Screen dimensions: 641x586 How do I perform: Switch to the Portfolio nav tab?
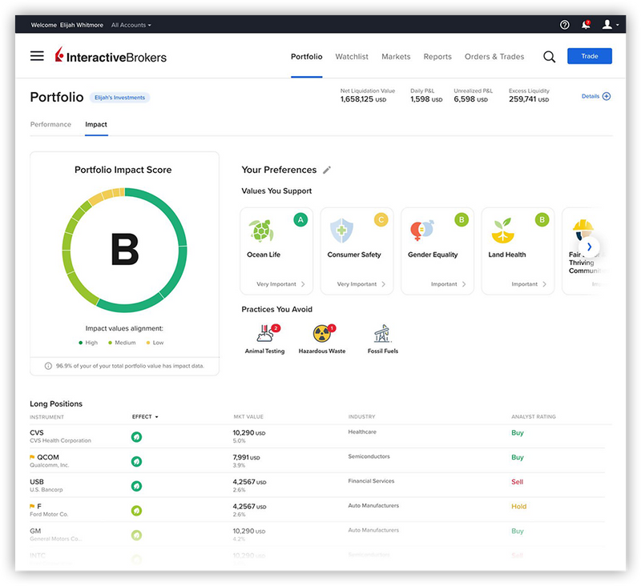click(x=307, y=57)
